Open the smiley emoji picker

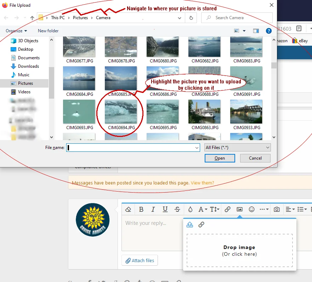coord(252,209)
